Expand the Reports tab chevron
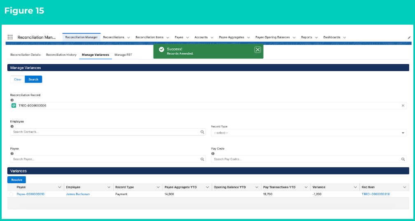Screen dimensions: 415x221 [316, 37]
